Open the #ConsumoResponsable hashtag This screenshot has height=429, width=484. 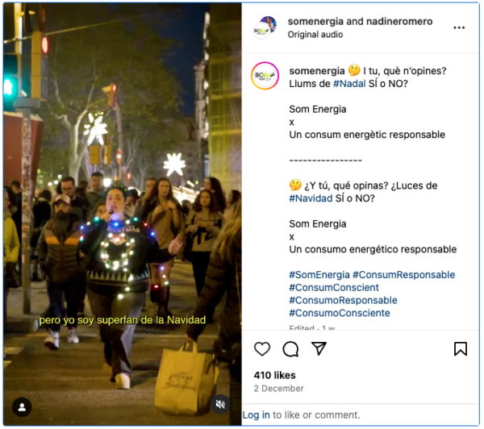coord(343,300)
